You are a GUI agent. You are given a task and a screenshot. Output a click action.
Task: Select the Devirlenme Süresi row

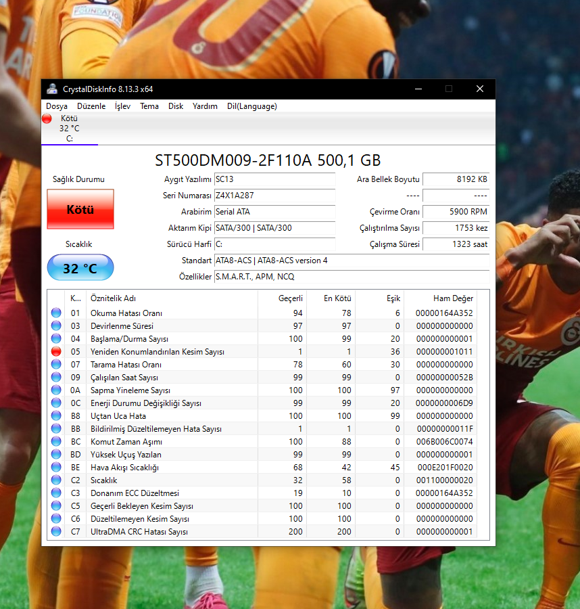(262, 325)
